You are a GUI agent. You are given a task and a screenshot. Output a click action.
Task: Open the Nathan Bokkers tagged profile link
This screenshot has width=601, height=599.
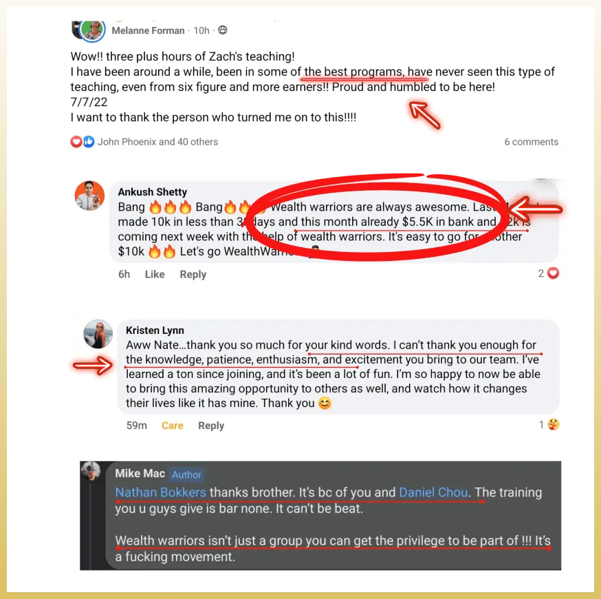(161, 492)
